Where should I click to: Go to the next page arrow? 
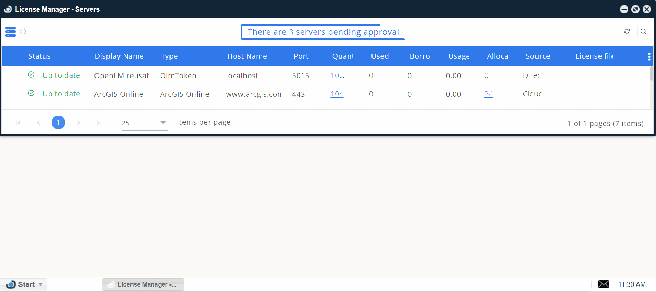79,123
